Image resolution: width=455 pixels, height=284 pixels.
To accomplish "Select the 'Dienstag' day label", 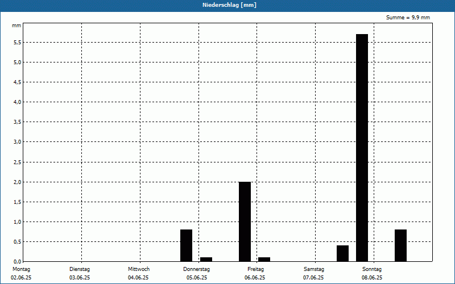I will 80,269.
